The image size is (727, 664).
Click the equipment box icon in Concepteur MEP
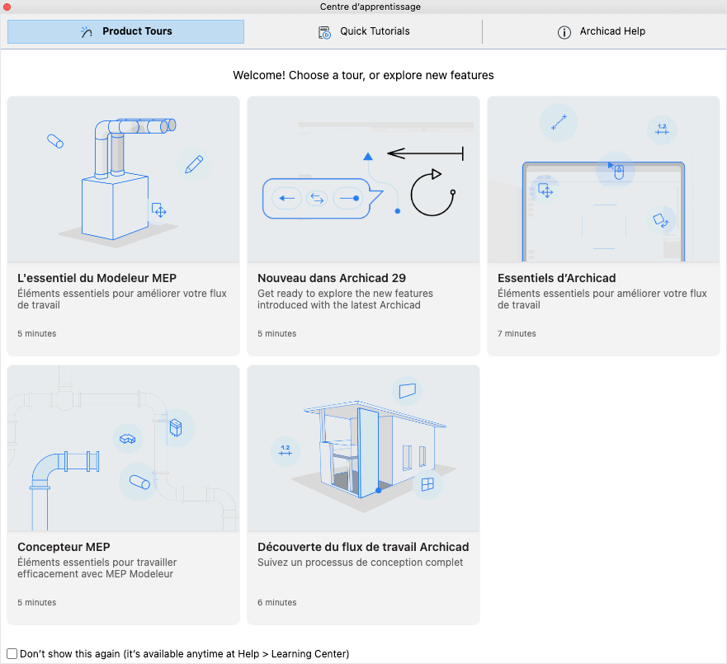tap(175, 428)
